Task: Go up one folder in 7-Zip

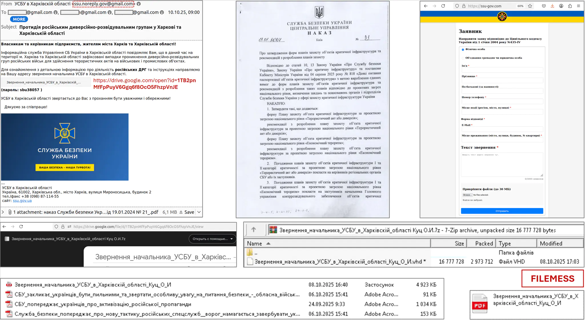Action: point(253,230)
